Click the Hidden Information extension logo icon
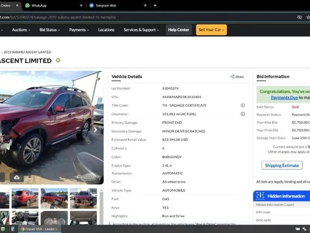The width and height of the screenshot is (310, 233). tap(260, 196)
